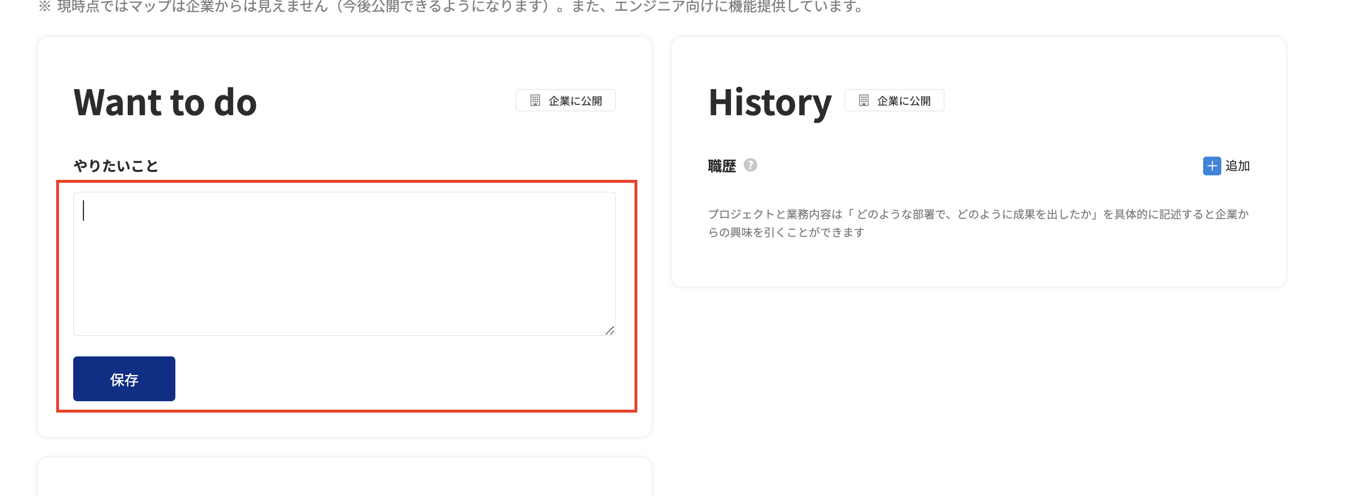Click empty area at bottom of History card
Image resolution: width=1370 pixels, height=496 pixels.
(978, 264)
